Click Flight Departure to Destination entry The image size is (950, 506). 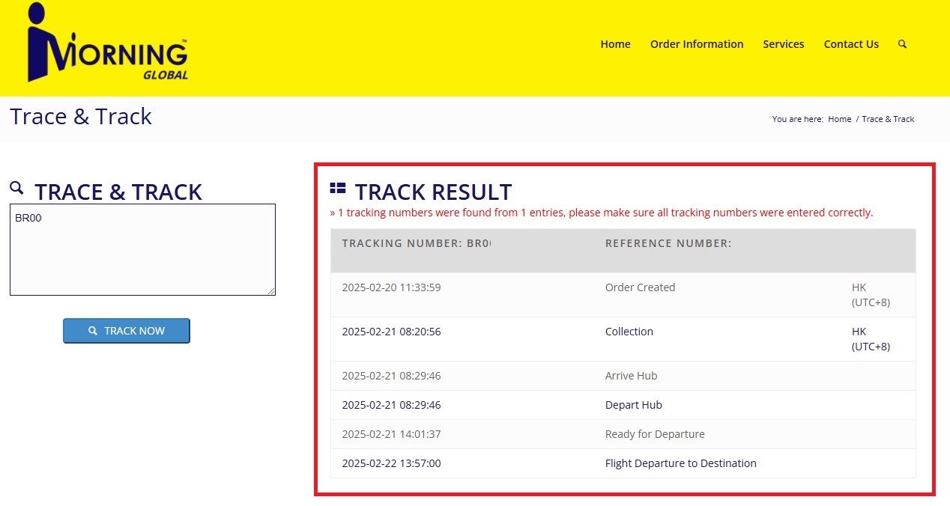[x=680, y=463]
